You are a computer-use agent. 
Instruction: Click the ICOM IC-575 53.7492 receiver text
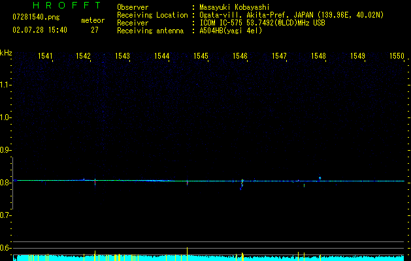[262, 23]
